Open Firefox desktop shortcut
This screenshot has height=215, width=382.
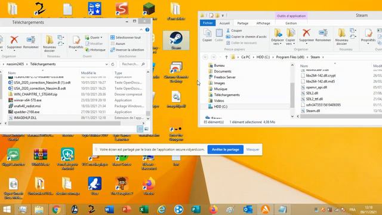[149, 186]
